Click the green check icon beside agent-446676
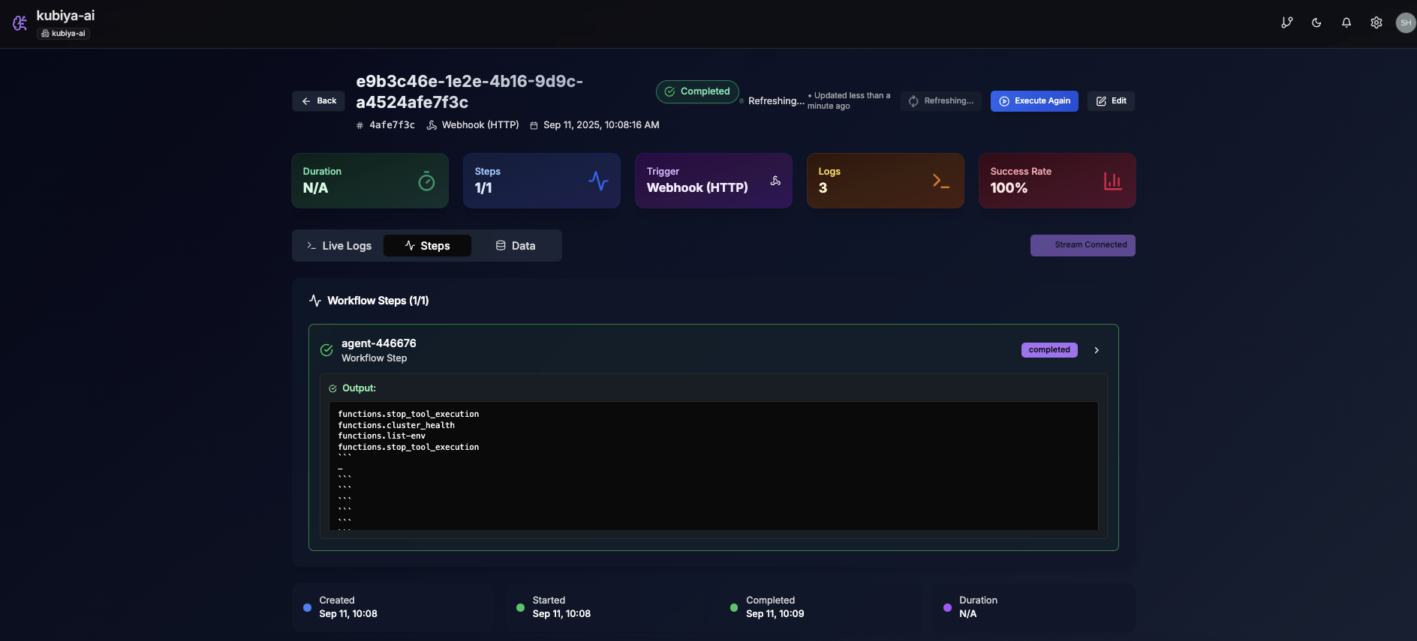Viewport: 1417px width, 641px height. [326, 350]
